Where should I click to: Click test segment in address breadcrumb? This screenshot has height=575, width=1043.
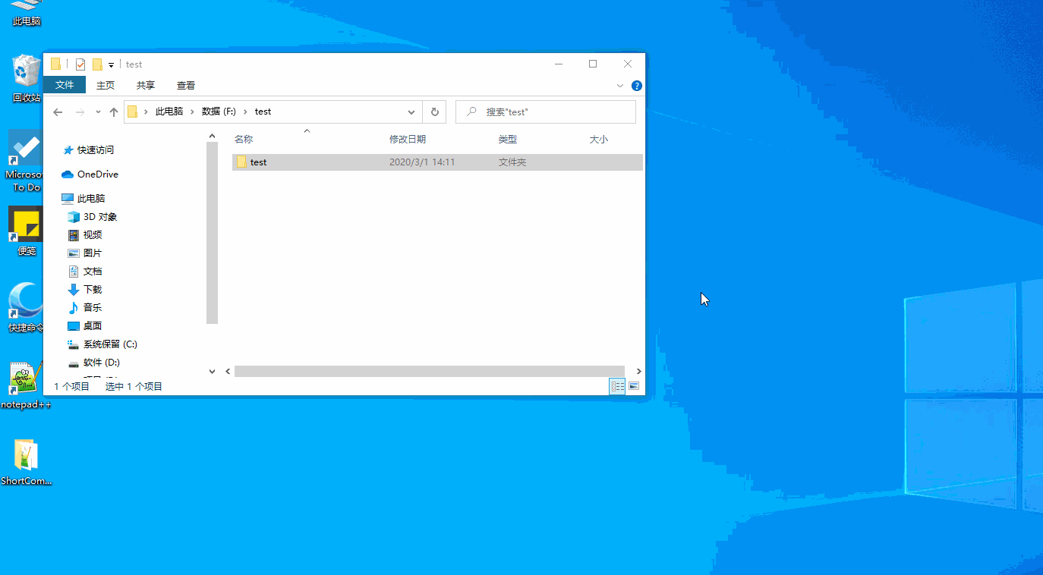click(x=263, y=112)
